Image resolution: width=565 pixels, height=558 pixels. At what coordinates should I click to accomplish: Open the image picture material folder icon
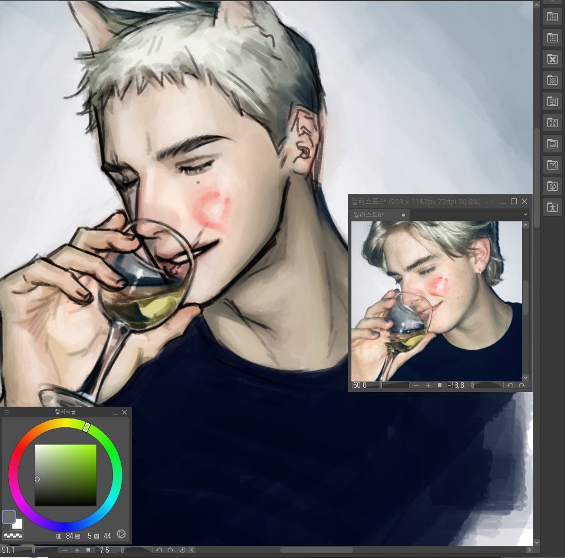click(x=553, y=144)
